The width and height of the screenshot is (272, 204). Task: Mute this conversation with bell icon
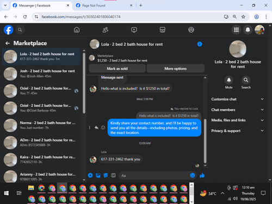coord(229,80)
